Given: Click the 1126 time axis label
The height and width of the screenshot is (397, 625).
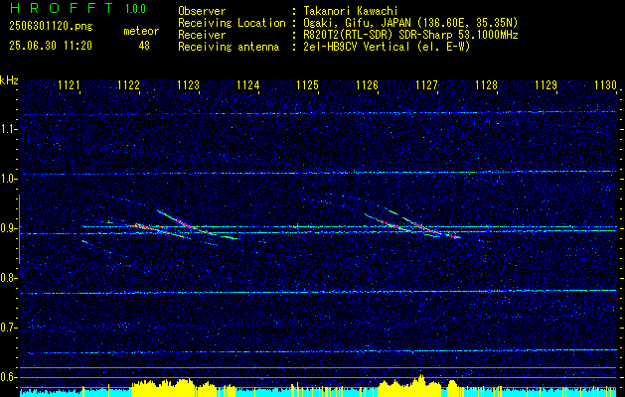Looking at the screenshot, I should point(367,85).
